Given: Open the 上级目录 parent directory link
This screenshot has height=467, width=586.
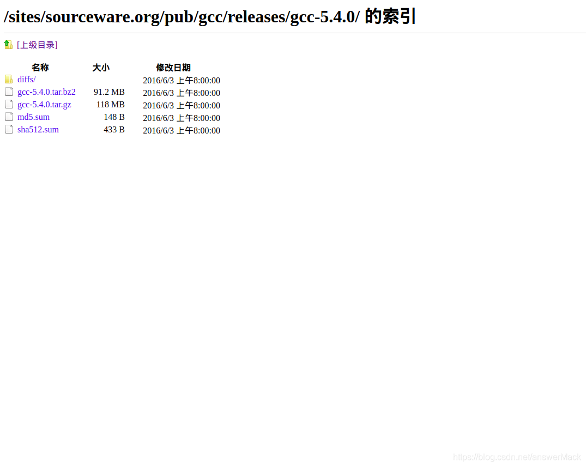Looking at the screenshot, I should click(38, 45).
